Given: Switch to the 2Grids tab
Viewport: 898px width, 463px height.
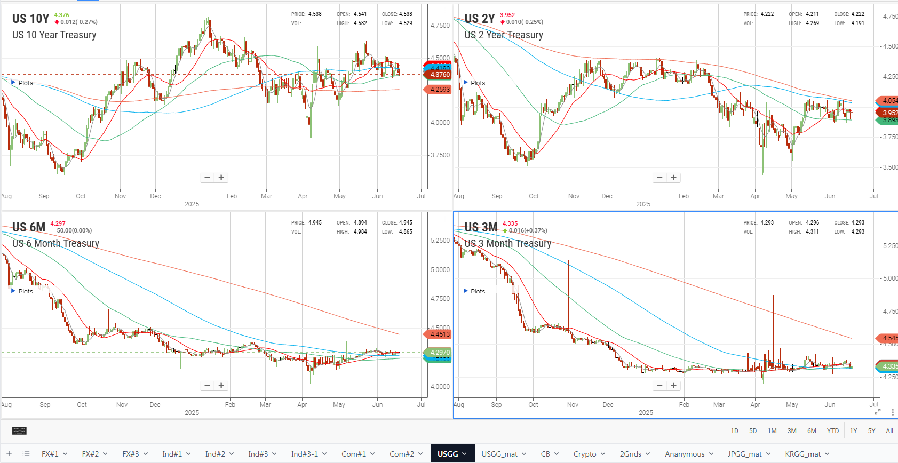Looking at the screenshot, I should [631, 454].
